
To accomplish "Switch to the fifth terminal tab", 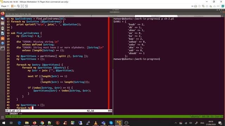I will click(x=199, y=16).
